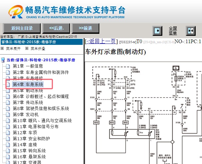Click the 车外灯示意图(制动灯) title
The height and width of the screenshot is (164, 202).
[x=115, y=52]
